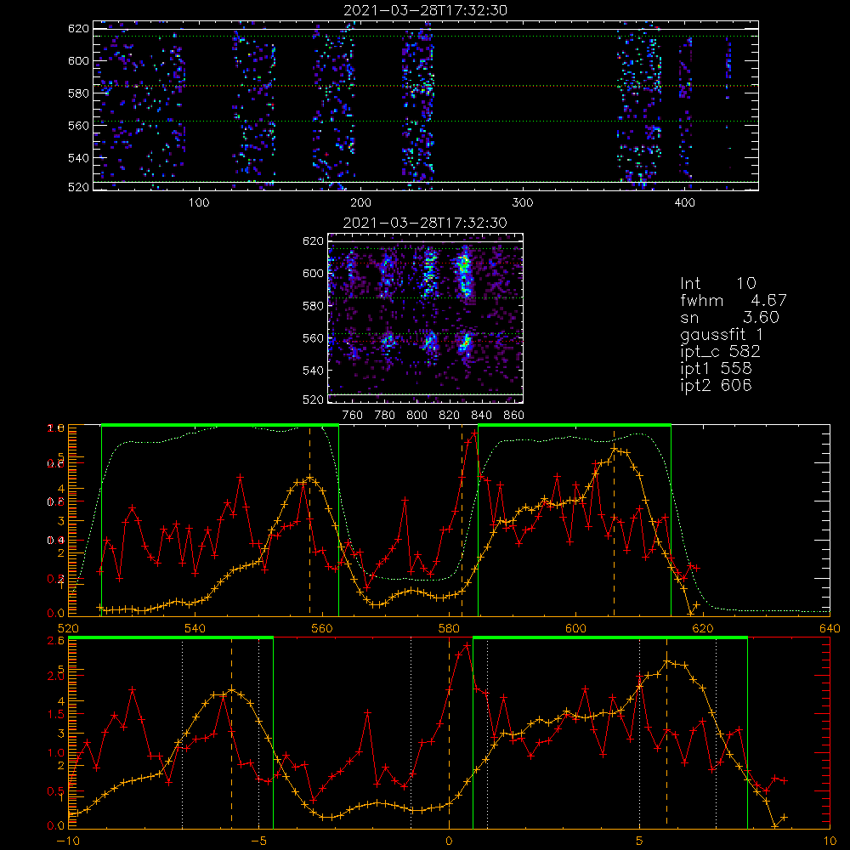This screenshot has width=850, height=850.
Task: Click the 540 x-axis label of upper profile plot
Action: (195, 629)
